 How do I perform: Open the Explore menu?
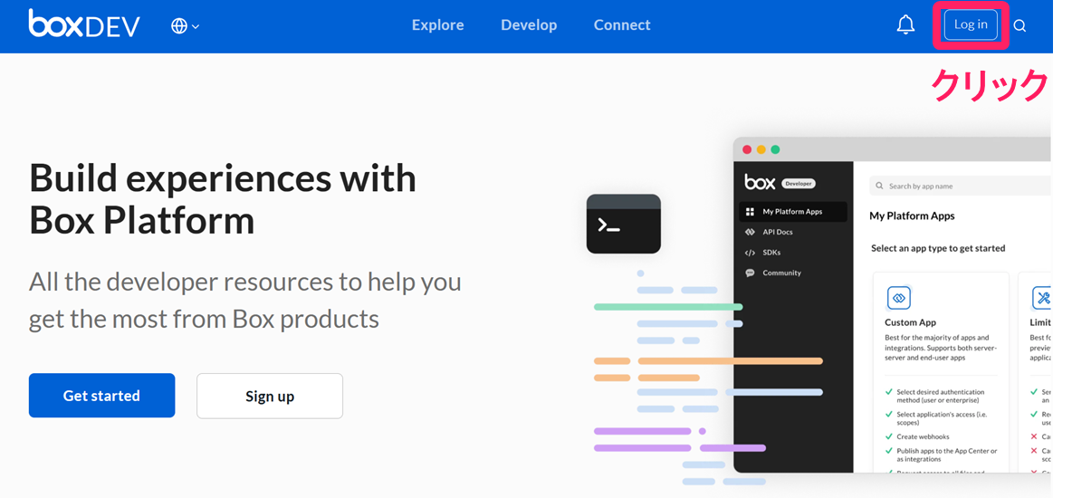[437, 25]
